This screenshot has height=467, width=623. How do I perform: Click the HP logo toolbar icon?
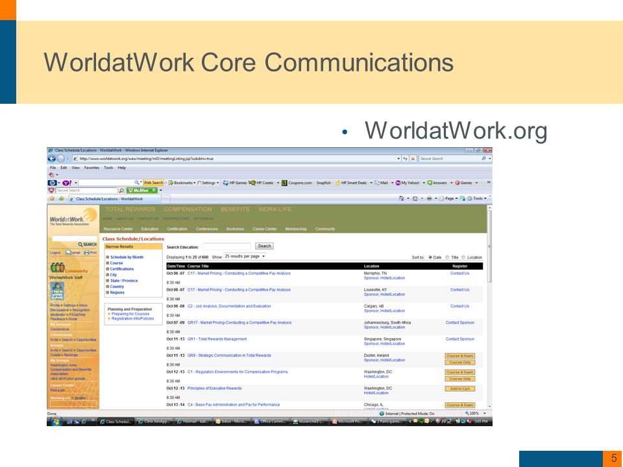click(52, 183)
